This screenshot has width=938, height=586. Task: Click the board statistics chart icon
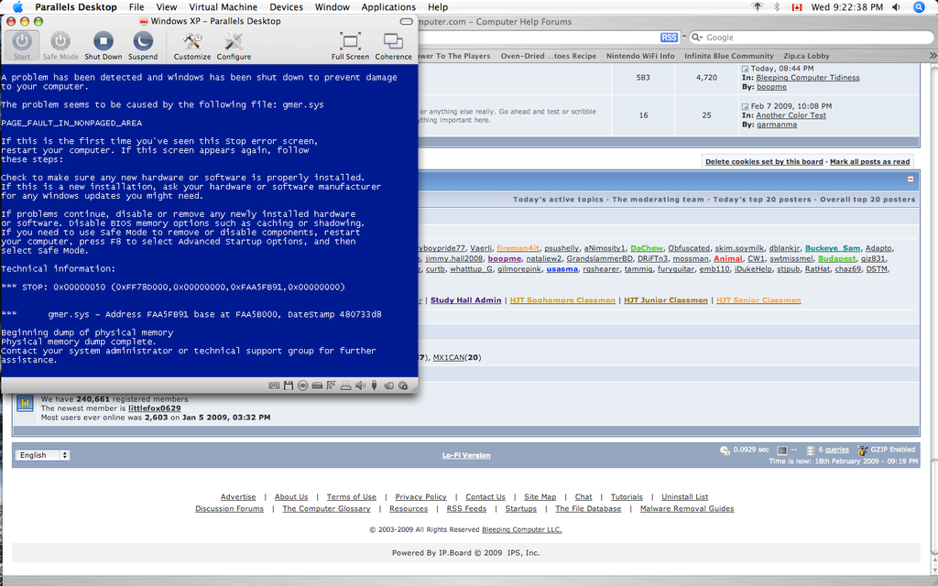coord(25,403)
